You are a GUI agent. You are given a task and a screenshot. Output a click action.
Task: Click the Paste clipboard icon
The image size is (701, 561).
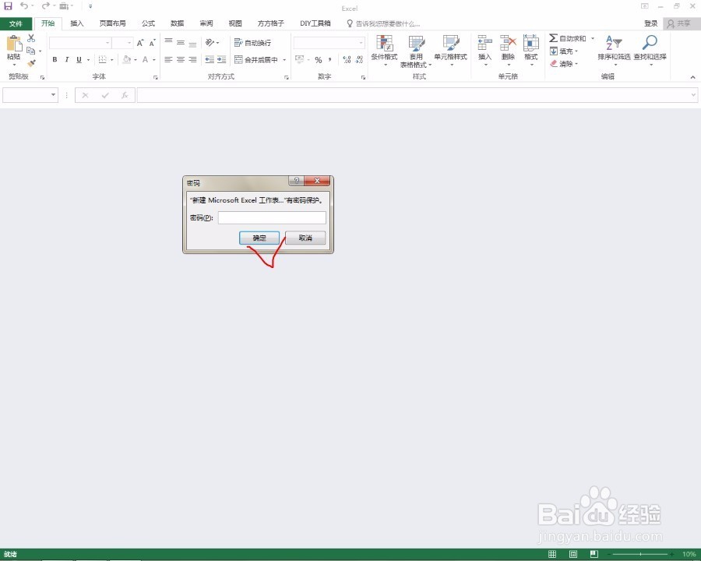pos(14,44)
